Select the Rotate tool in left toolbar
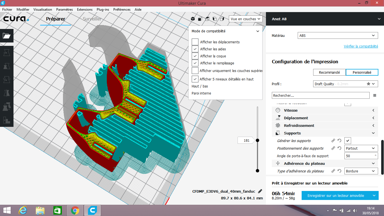Viewport: 384px width, 216px height. pyautogui.click(x=7, y=80)
